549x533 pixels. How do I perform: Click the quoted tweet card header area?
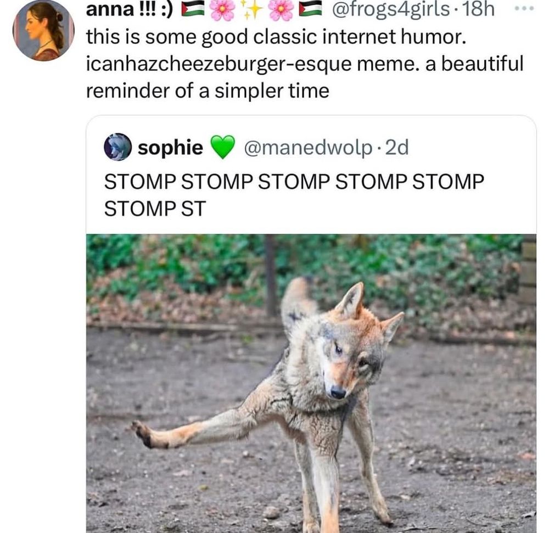tap(311, 147)
